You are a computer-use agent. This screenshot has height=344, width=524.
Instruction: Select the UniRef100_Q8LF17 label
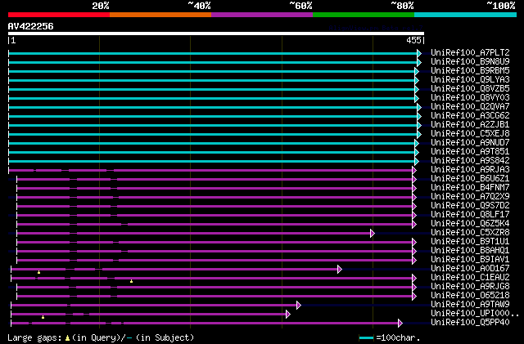[x=470, y=215]
